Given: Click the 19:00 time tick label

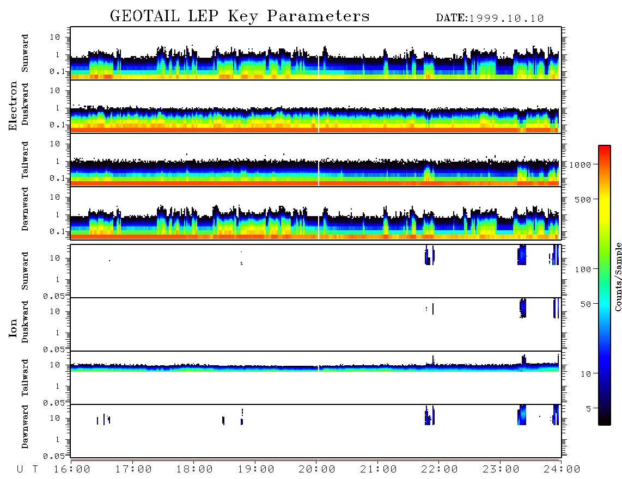Looking at the screenshot, I should pyautogui.click(x=256, y=470).
